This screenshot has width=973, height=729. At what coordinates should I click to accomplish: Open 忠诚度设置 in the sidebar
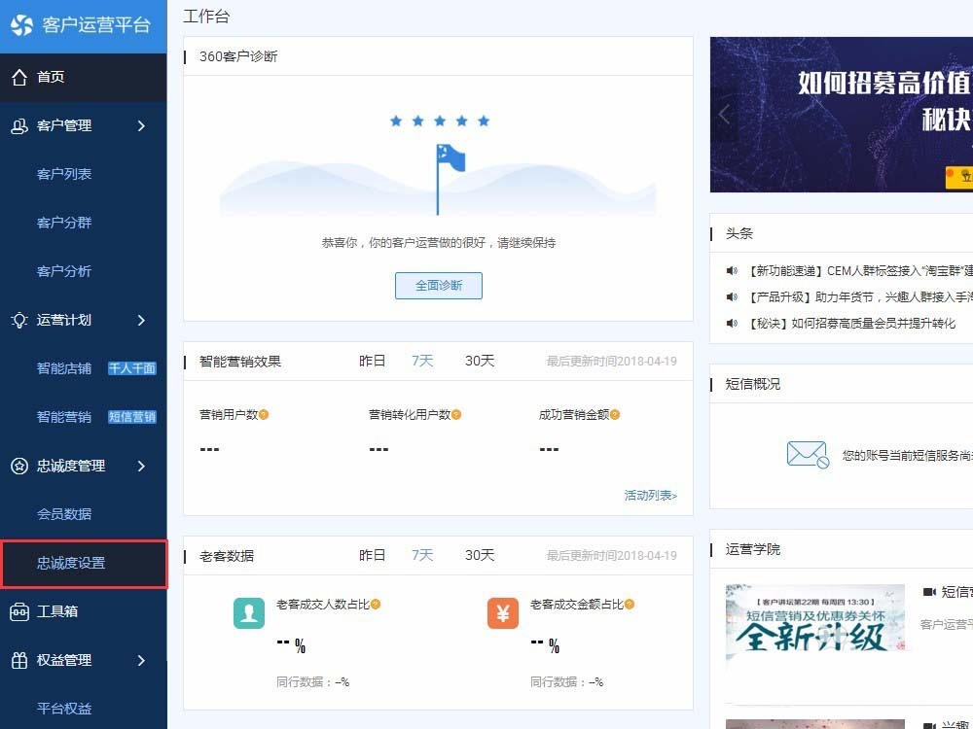84,563
